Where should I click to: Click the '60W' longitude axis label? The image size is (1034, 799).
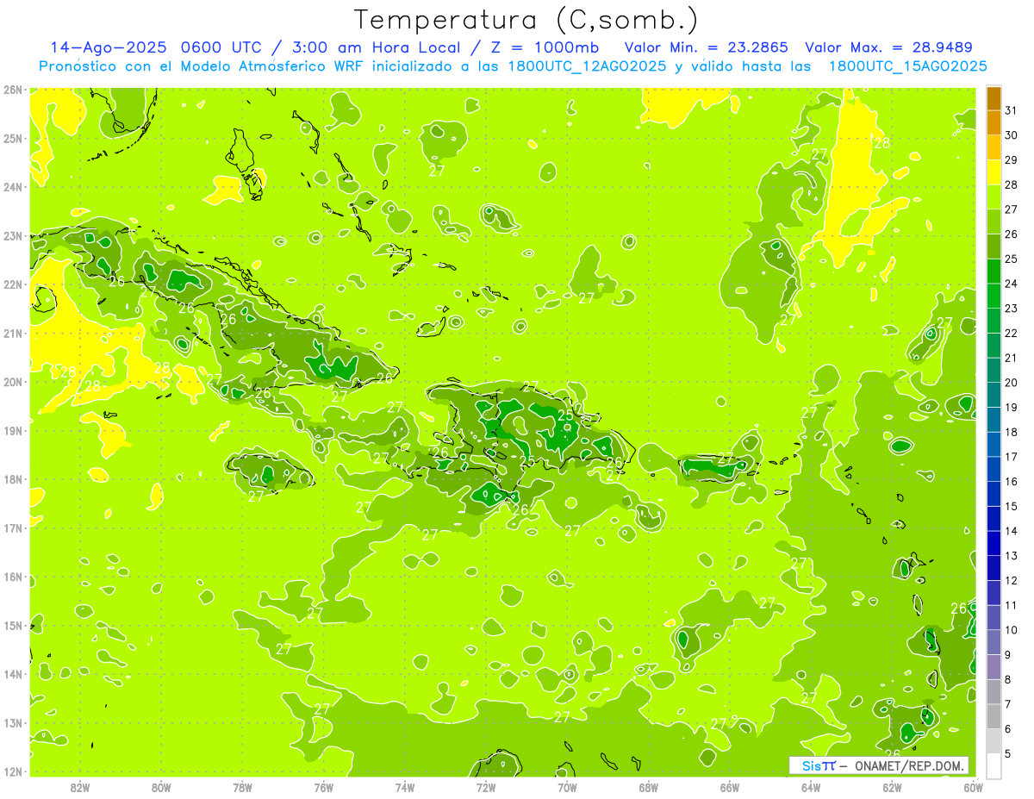[x=974, y=787]
